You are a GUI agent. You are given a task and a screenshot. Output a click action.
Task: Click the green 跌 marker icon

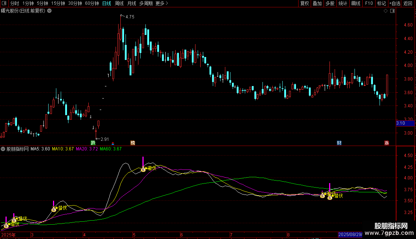tap(93, 143)
